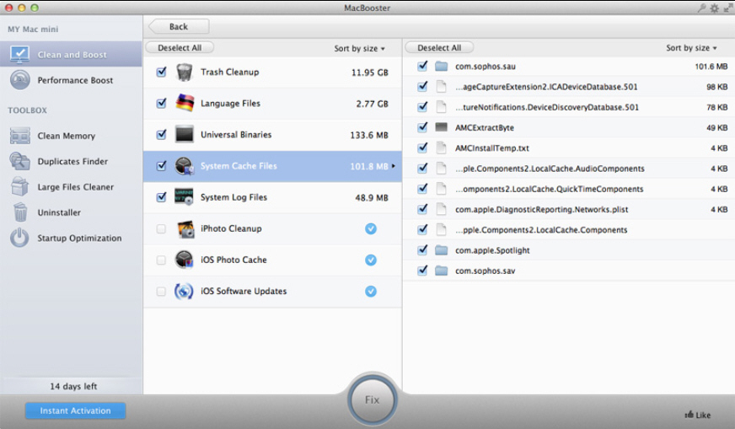The height and width of the screenshot is (429, 735).
Task: Click the Trash Cleanup bin icon
Action: click(x=185, y=72)
